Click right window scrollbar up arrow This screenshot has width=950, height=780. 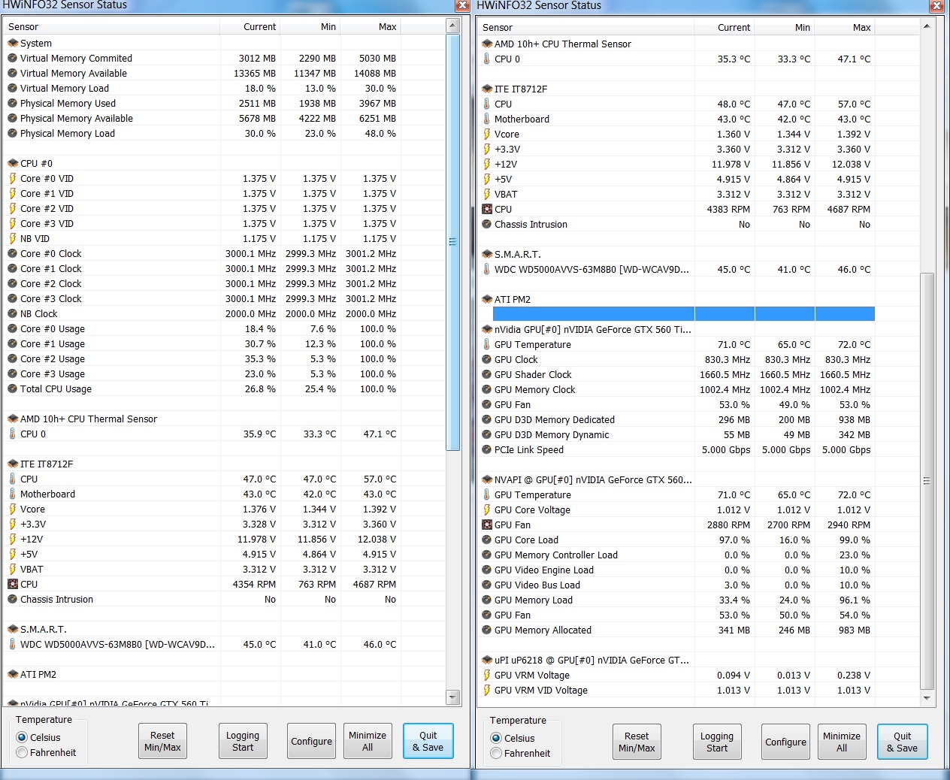[927, 27]
